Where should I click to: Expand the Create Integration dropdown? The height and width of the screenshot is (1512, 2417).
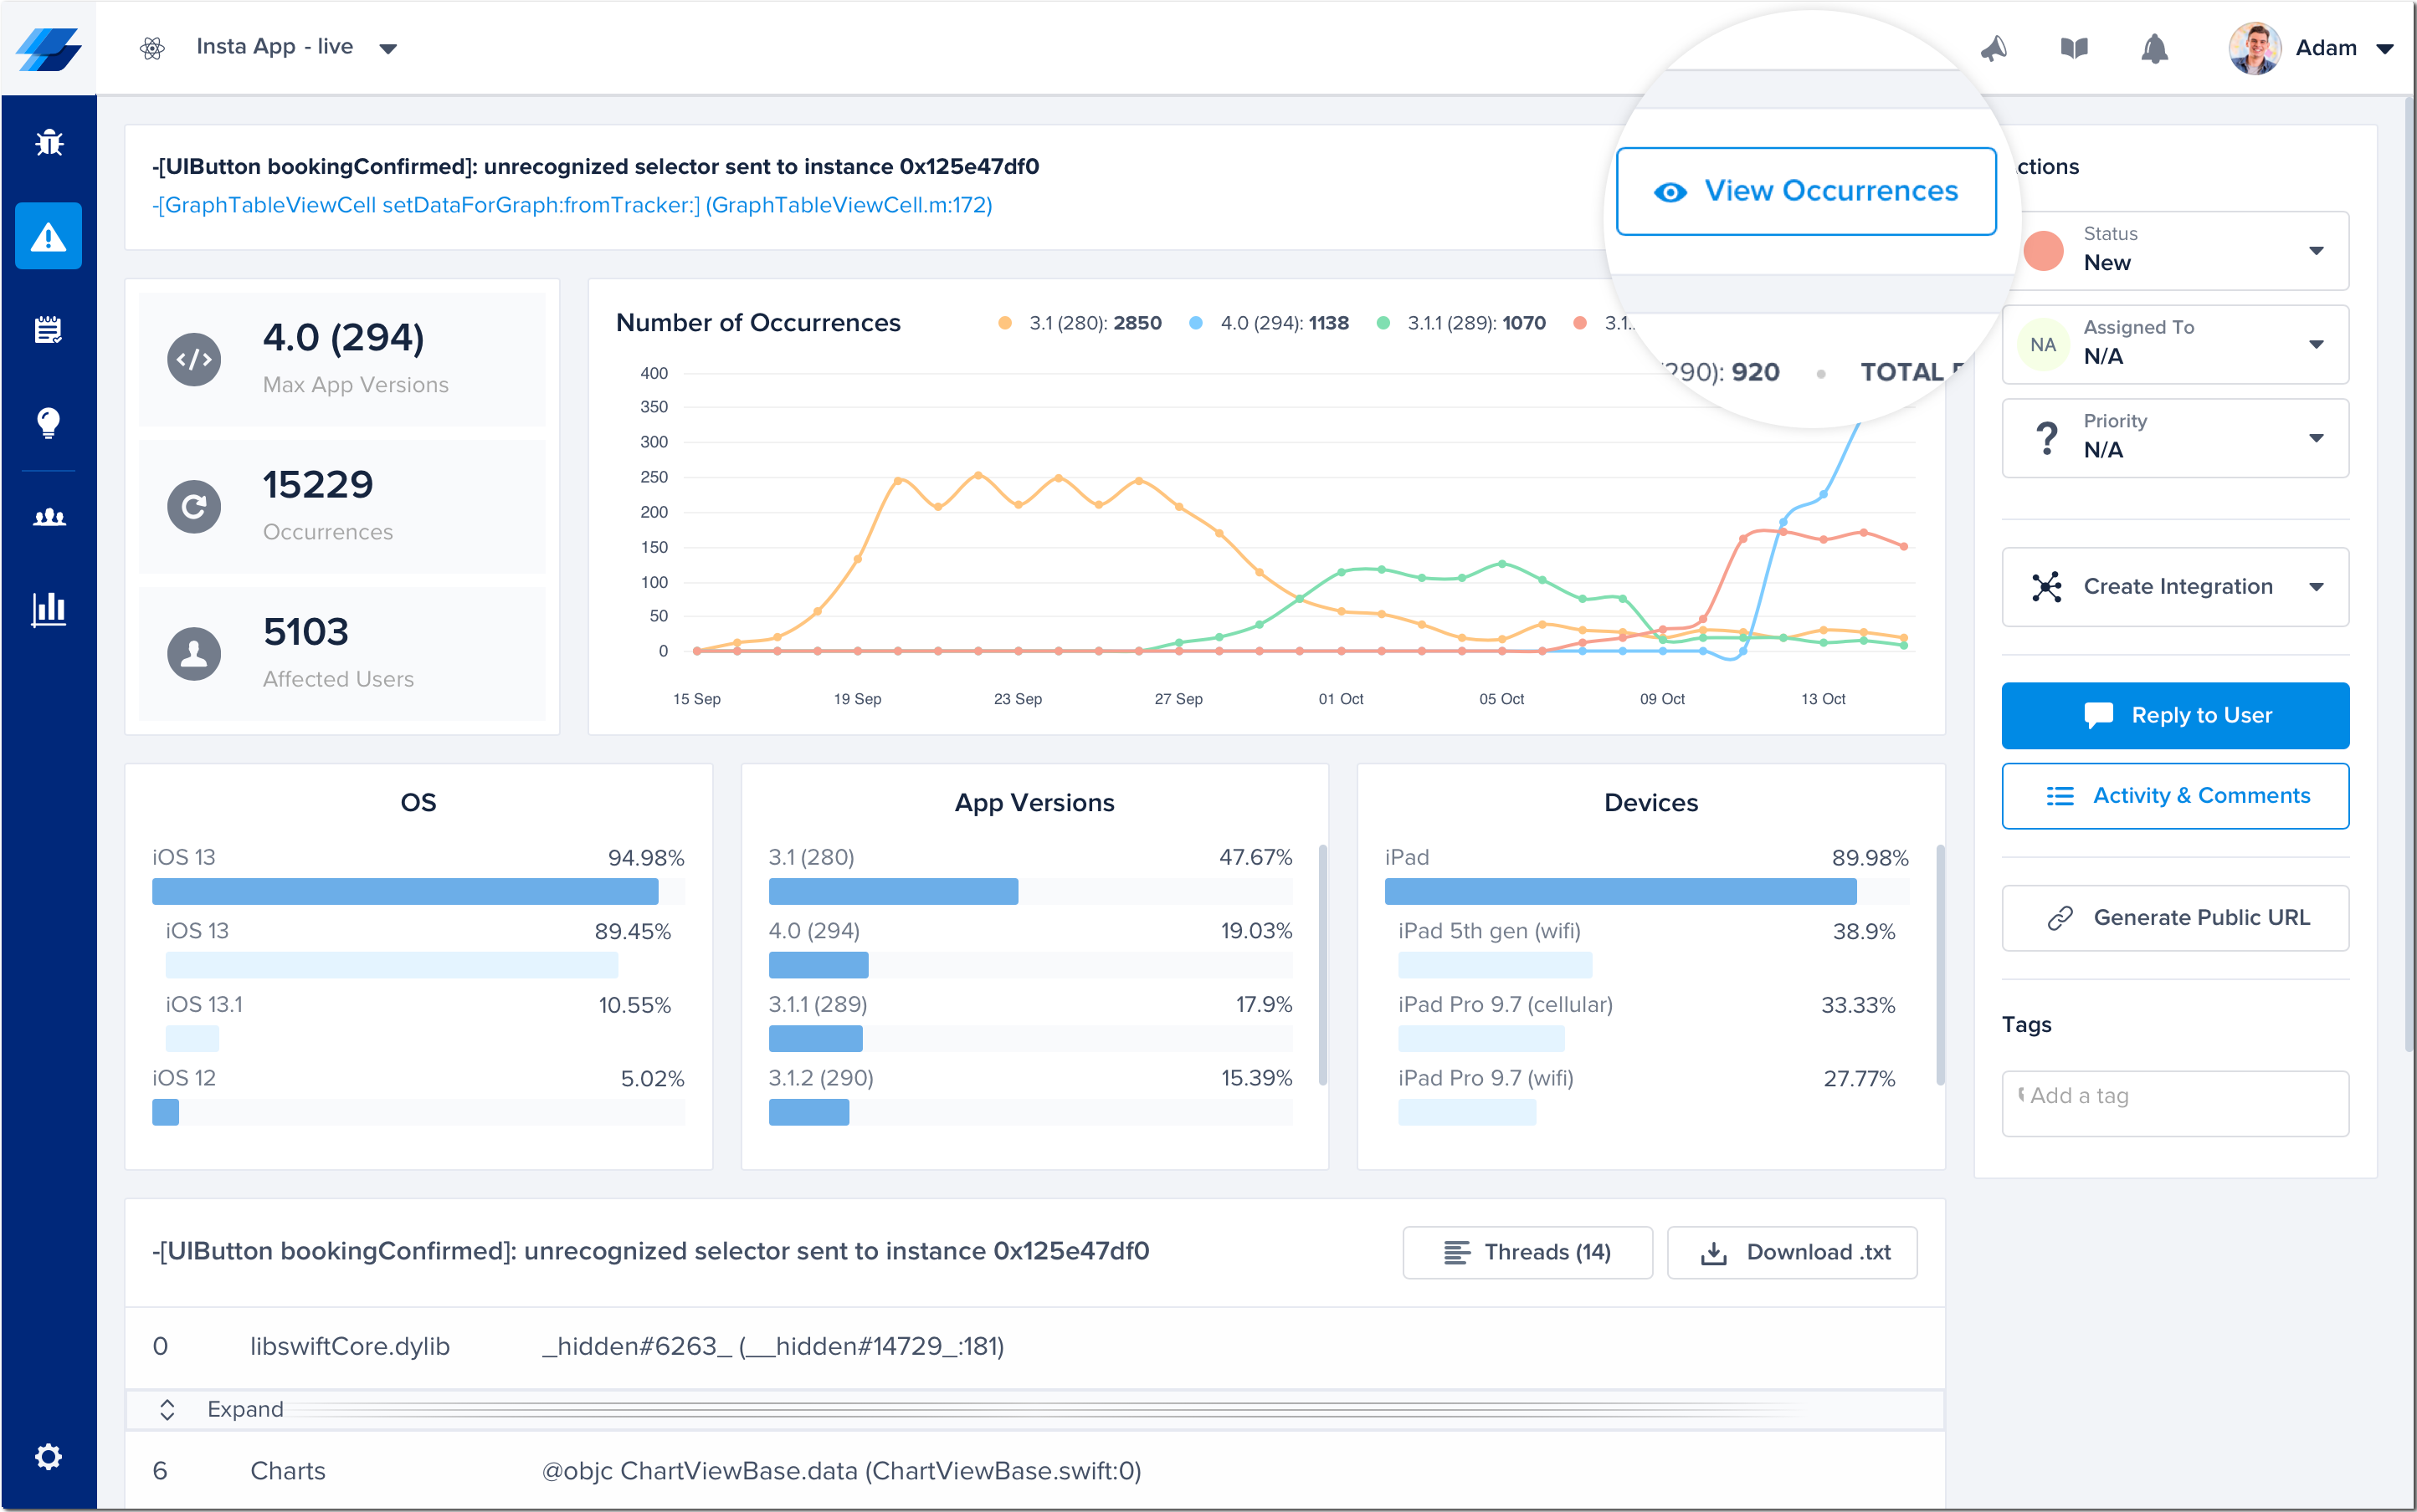[2175, 587]
